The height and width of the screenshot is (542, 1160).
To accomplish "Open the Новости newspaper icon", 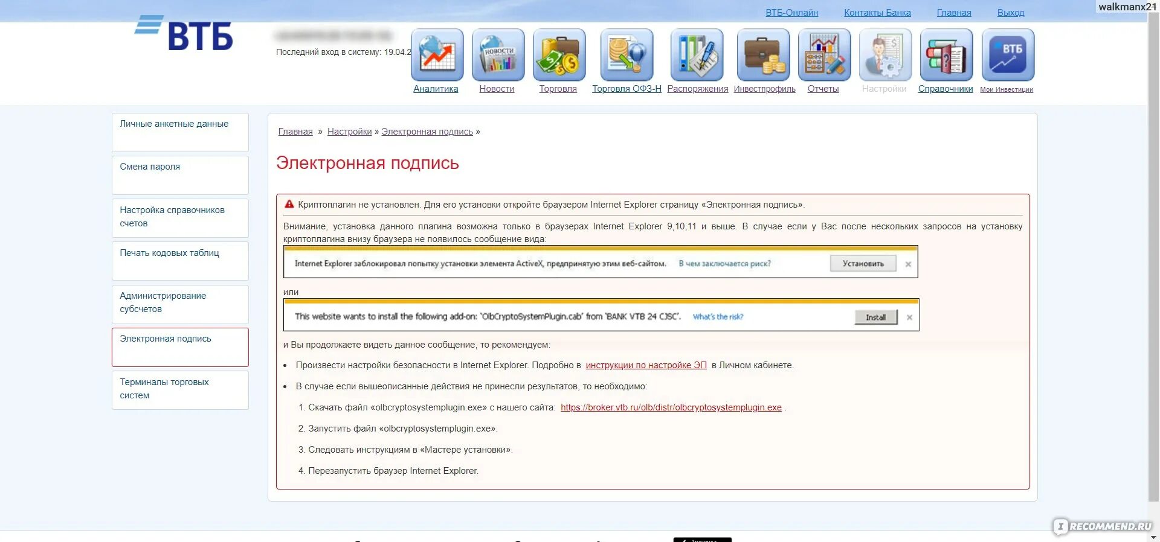I will pos(498,55).
